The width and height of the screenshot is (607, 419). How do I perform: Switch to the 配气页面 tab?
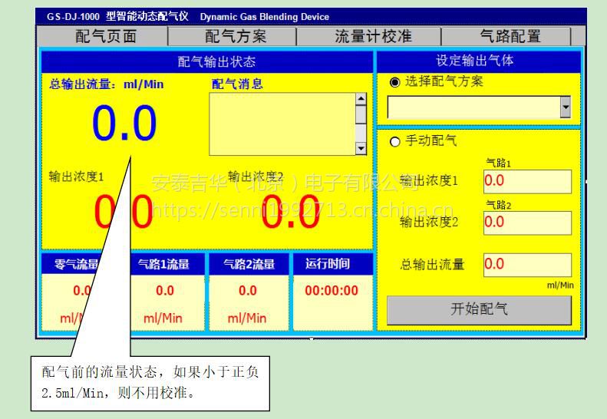(107, 36)
